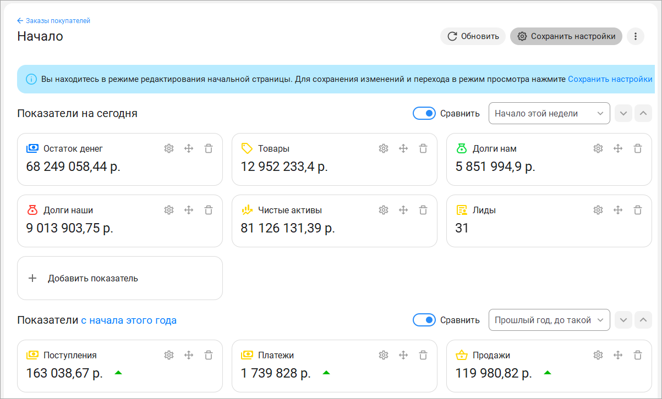
Task: Click the three-dot more options button
Action: pos(636,36)
